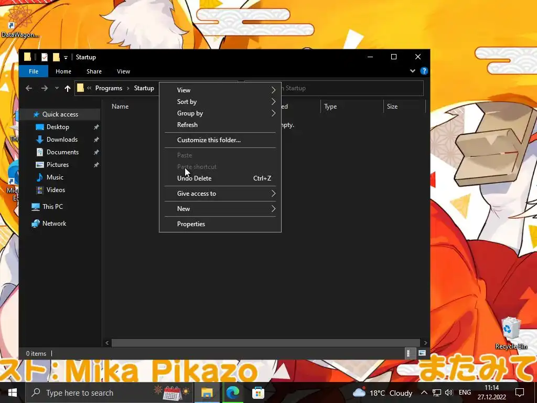Screen dimensions: 537x403
Task: Open Pictures in the navigation pane
Action: tap(58, 164)
